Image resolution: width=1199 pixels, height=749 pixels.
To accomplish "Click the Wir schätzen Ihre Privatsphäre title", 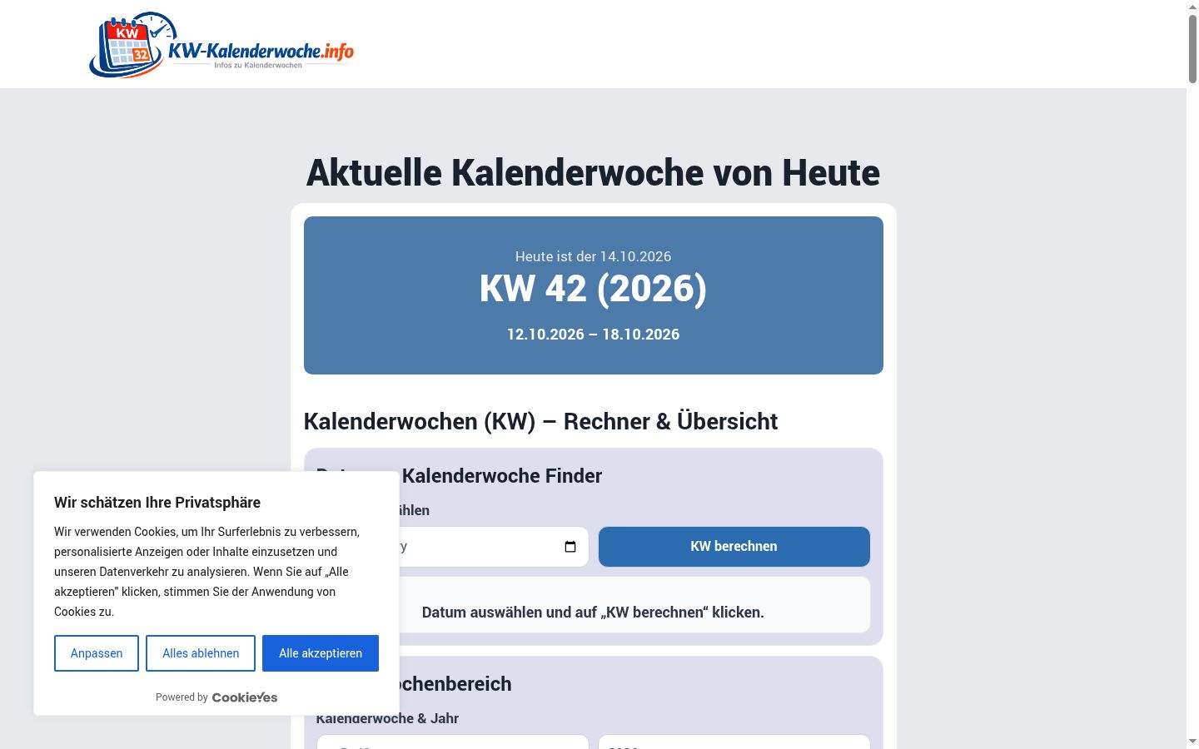I will pyautogui.click(x=157, y=503).
